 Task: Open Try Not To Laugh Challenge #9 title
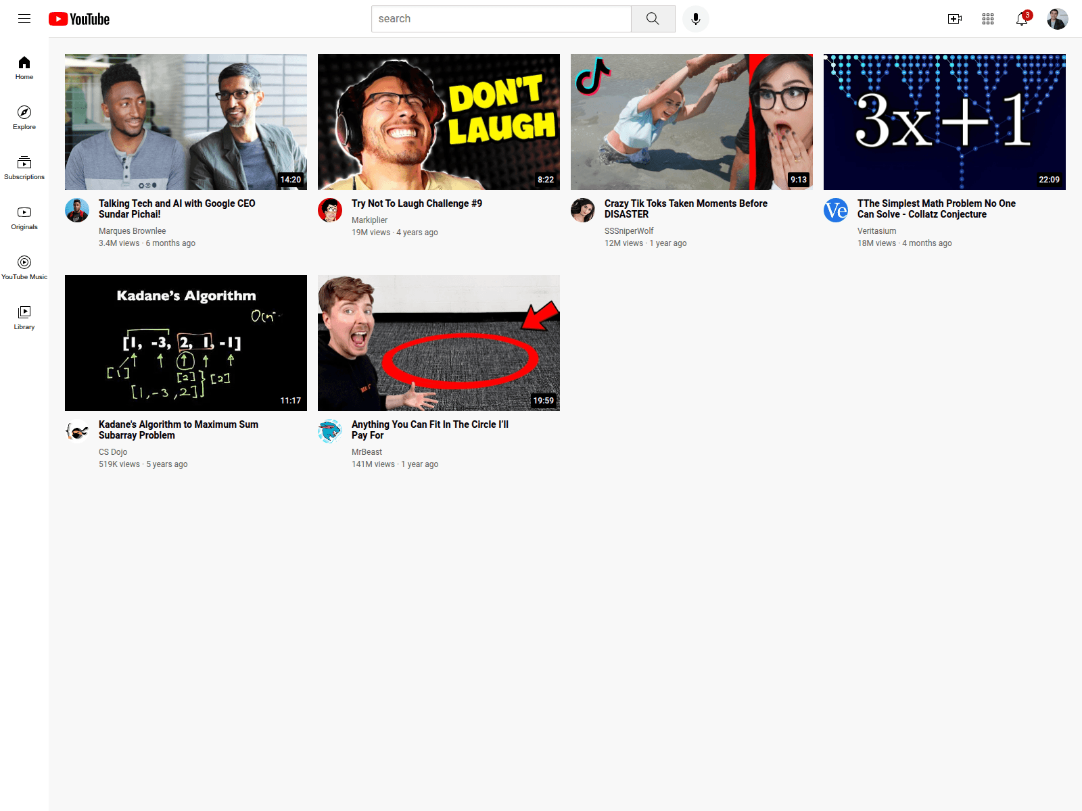tap(417, 203)
